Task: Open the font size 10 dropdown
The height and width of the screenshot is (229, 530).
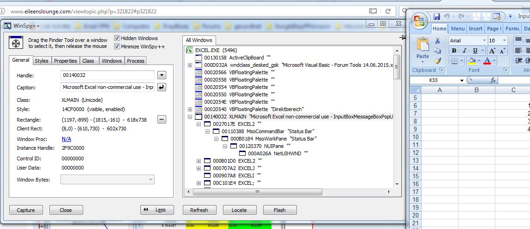Action: 504,41
